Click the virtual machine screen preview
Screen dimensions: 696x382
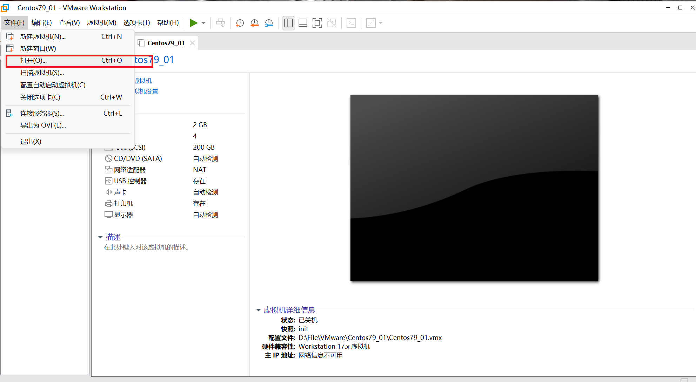pyautogui.click(x=474, y=188)
